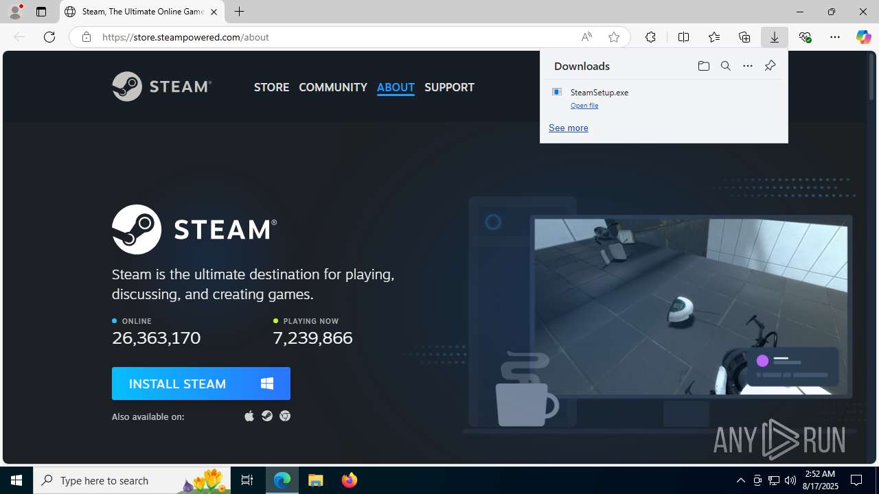Open the STORE menu item
The image size is (879, 494).
point(271,87)
